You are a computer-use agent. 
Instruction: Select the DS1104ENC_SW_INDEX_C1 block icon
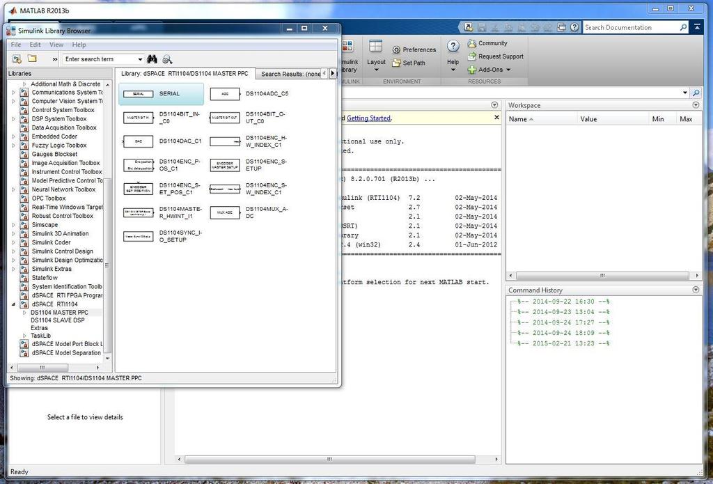pos(225,189)
